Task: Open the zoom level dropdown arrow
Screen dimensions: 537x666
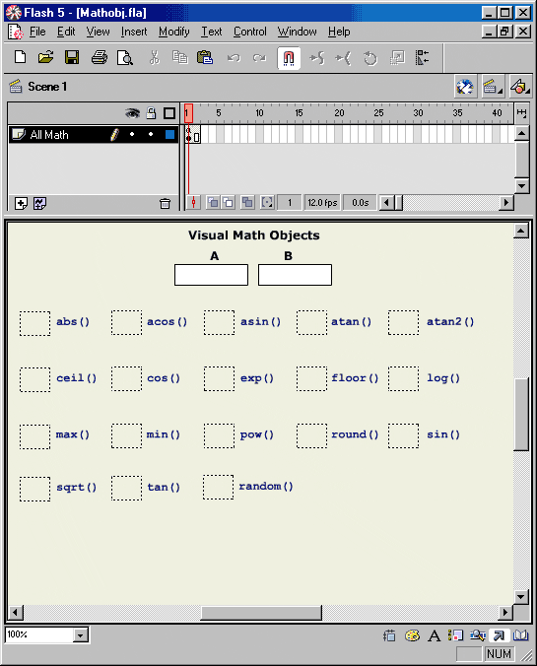Action: 80,635
